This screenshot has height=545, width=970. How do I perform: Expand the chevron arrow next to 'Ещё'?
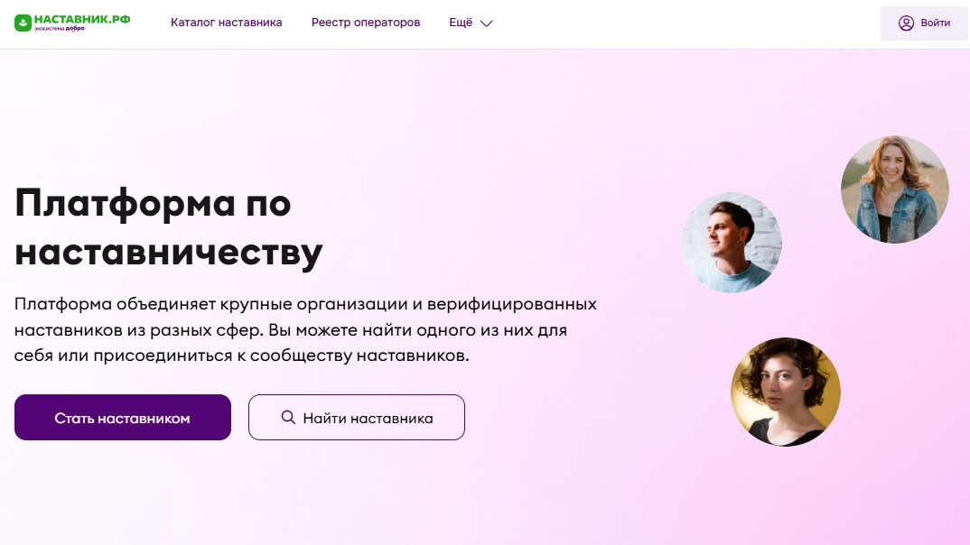[487, 23]
